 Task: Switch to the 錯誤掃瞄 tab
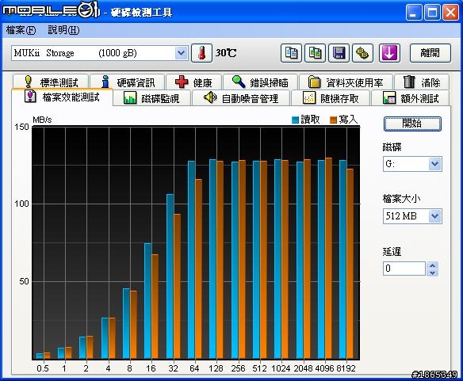pyautogui.click(x=260, y=82)
